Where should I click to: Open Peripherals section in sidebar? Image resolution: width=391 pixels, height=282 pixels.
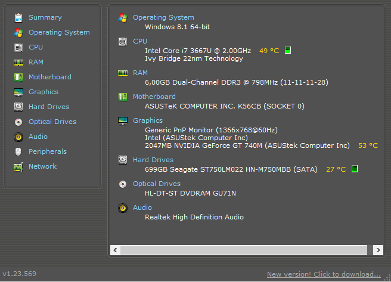pyautogui.click(x=48, y=151)
